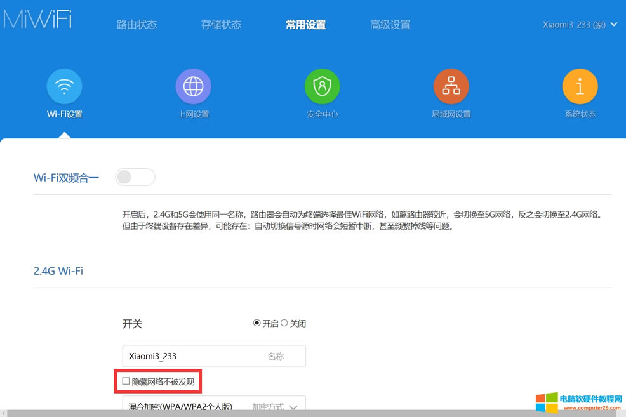
Task: Open the 安全中心 shield icon
Action: coord(322,87)
